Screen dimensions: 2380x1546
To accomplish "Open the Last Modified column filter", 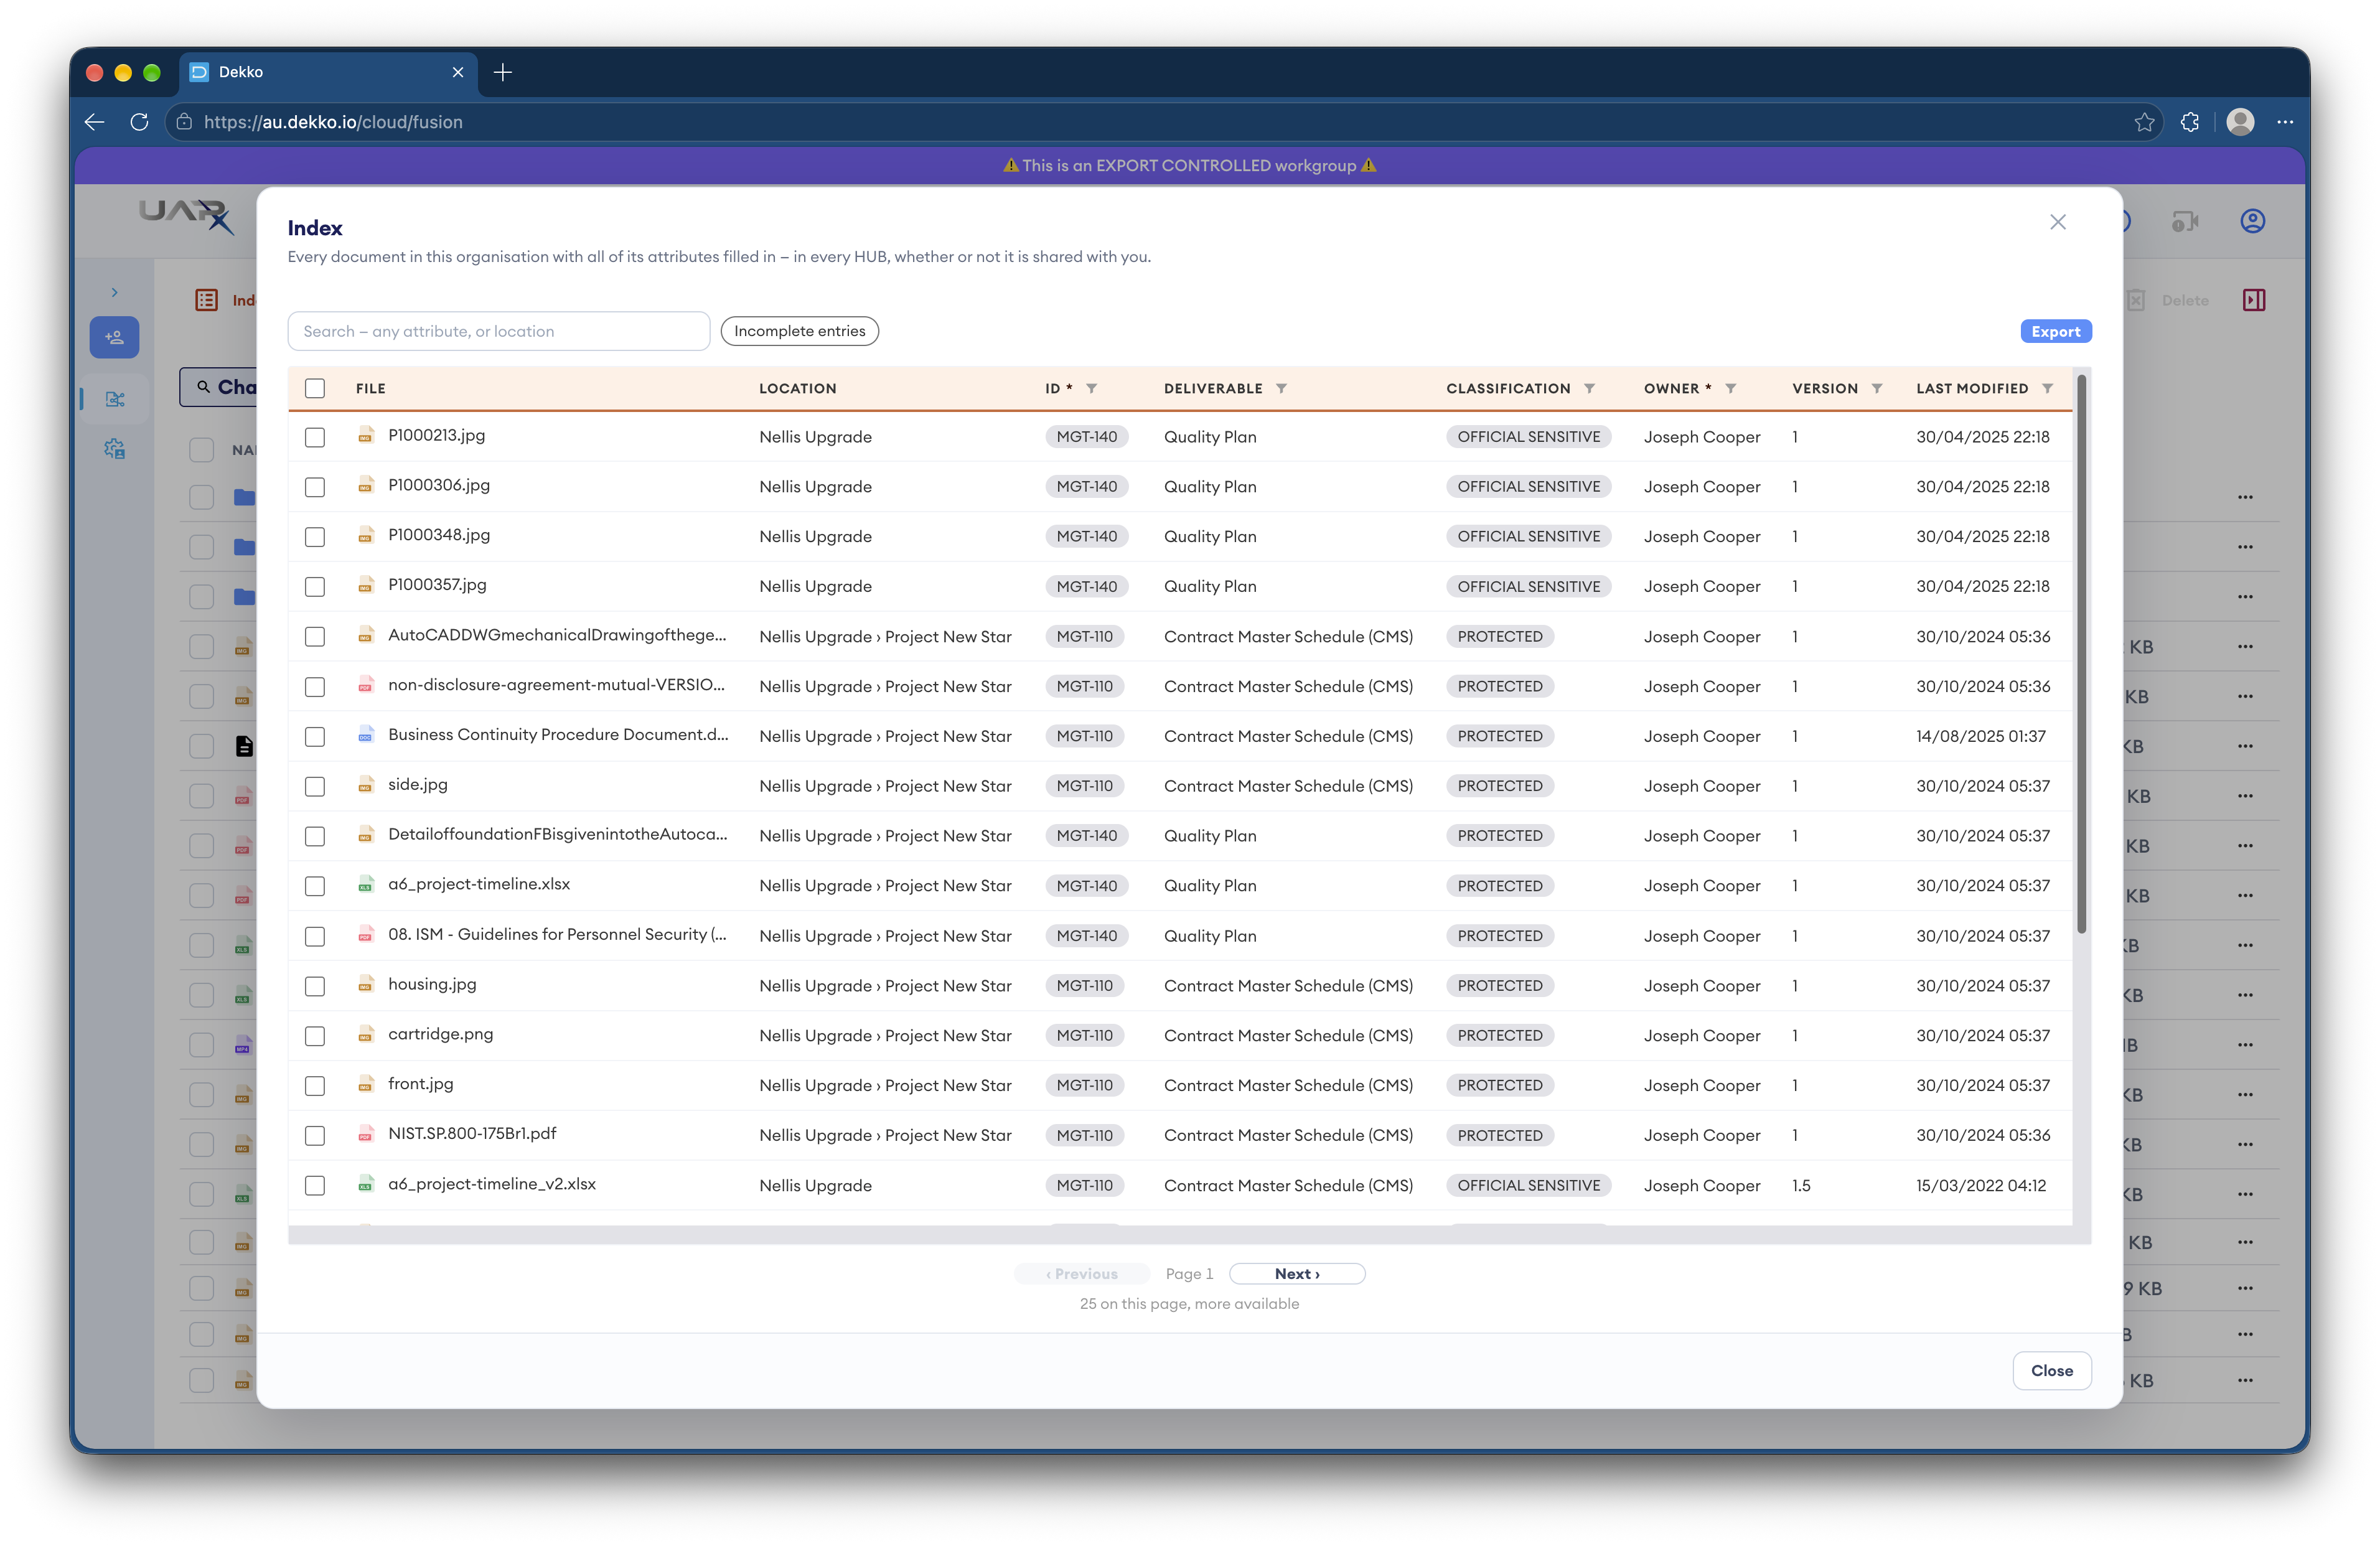I will [x=2048, y=388].
